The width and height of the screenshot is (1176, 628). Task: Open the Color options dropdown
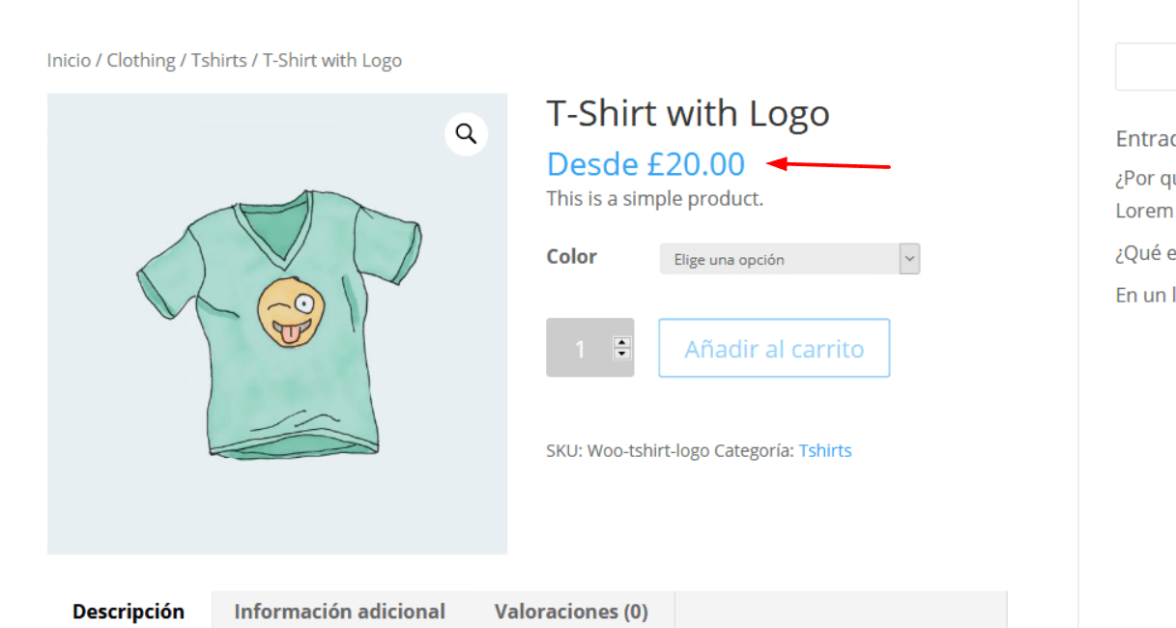click(x=789, y=259)
